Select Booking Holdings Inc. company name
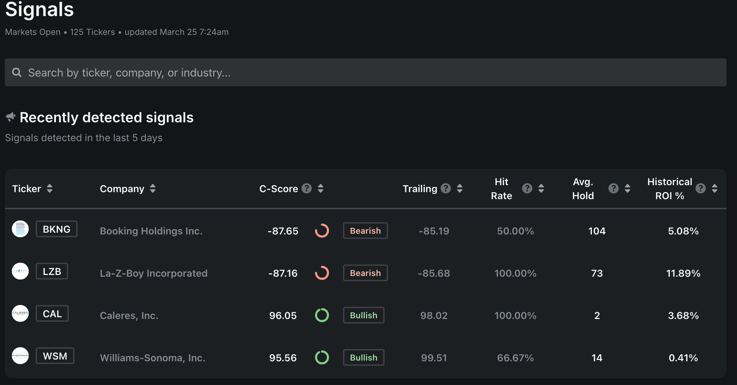The width and height of the screenshot is (737, 385). (151, 231)
